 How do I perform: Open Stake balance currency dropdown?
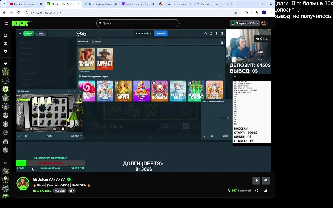pos(144,33)
